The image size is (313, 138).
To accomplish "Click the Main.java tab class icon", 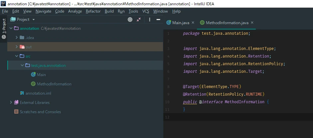I will [169, 23].
